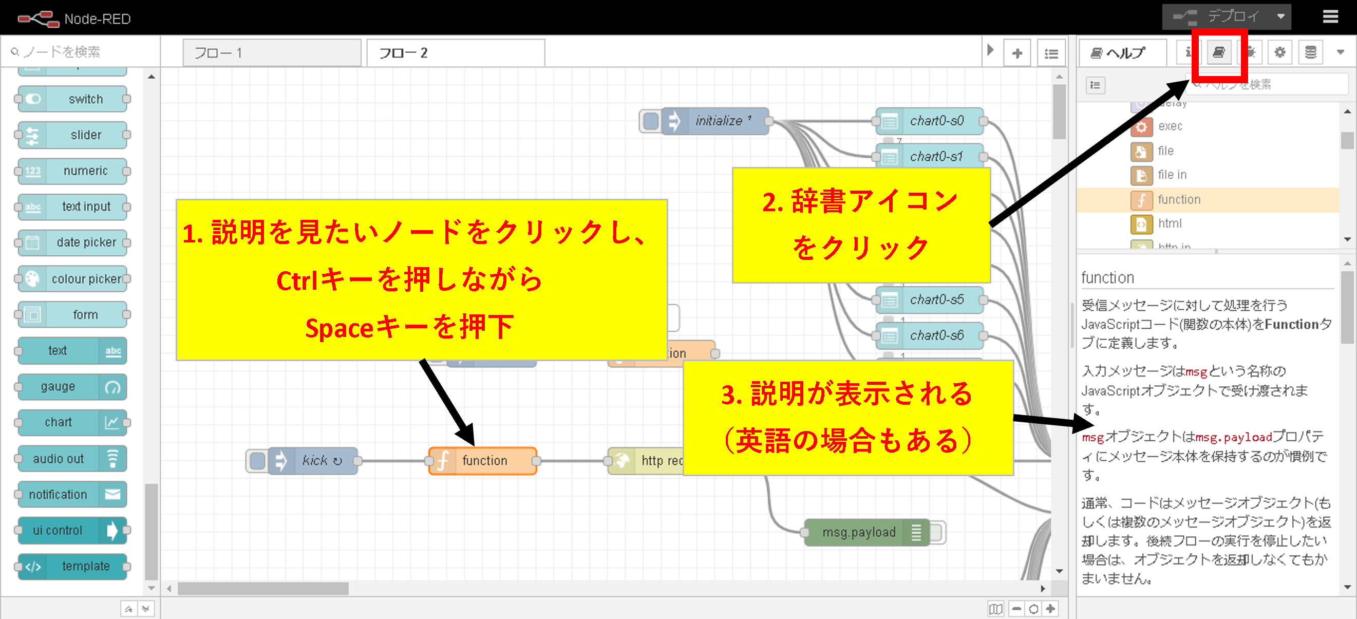Reset canvas zoom with circle button
Screen dimensions: 1357x619
pos(1033,609)
